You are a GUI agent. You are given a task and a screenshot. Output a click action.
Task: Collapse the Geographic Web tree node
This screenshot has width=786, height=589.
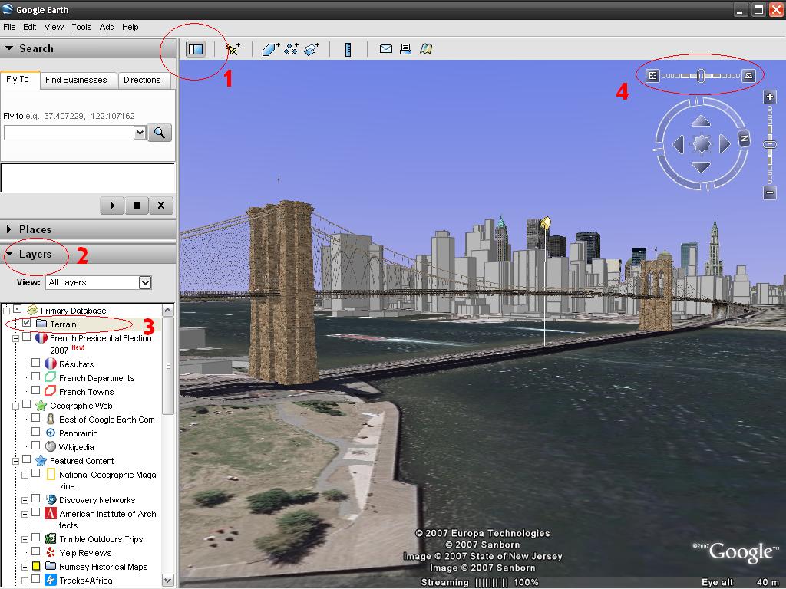16,406
